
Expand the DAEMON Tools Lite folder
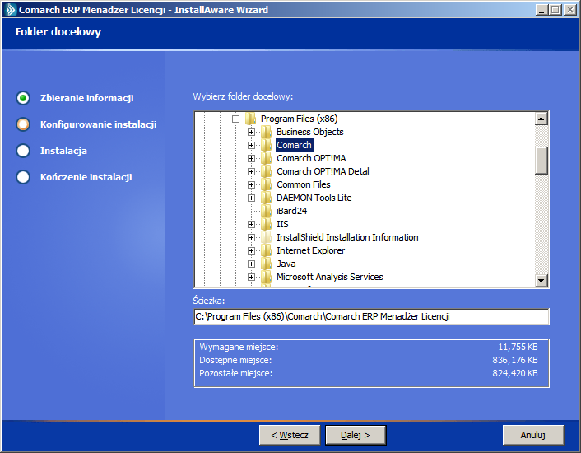[251, 198]
